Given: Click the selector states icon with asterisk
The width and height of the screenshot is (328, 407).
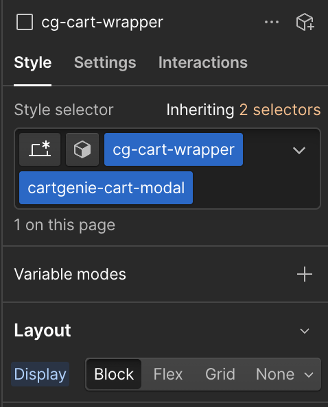Looking at the screenshot, I should (40, 149).
